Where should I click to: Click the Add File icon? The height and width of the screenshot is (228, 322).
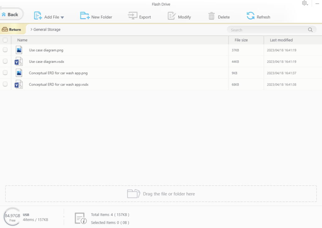click(38, 16)
